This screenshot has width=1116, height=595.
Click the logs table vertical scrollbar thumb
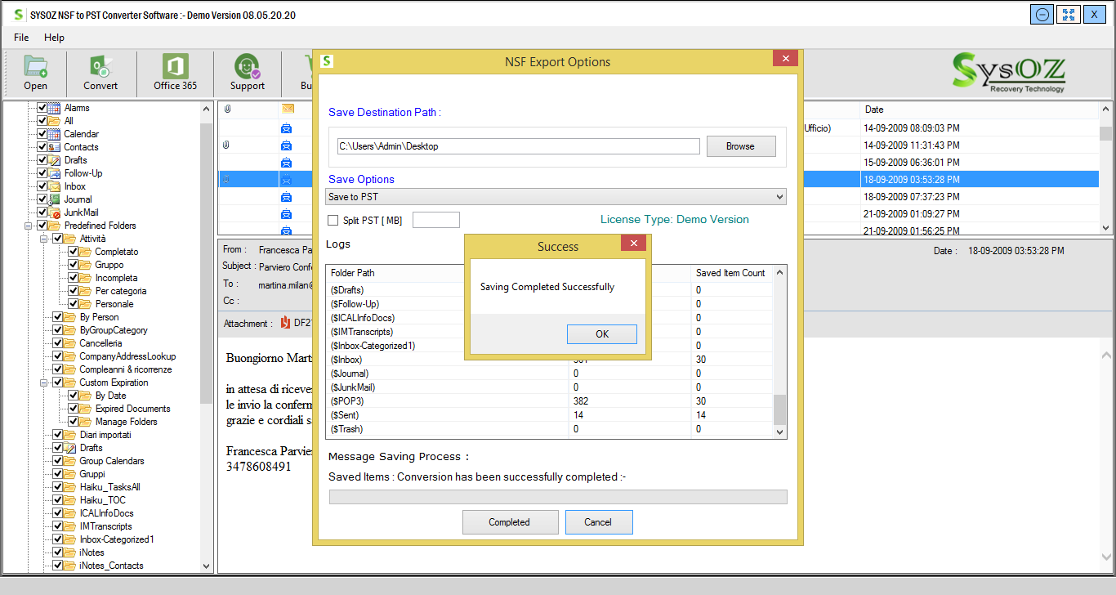tap(779, 409)
